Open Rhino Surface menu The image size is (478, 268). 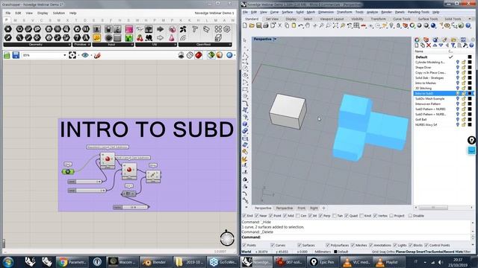tap(287, 12)
